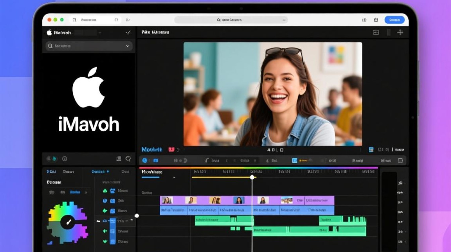
Task: Click the blue circle icon in the second list row
Action: tap(105, 201)
